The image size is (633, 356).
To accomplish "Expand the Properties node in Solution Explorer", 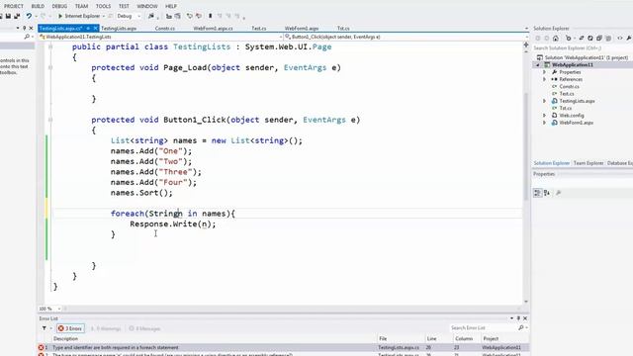I will click(544, 72).
